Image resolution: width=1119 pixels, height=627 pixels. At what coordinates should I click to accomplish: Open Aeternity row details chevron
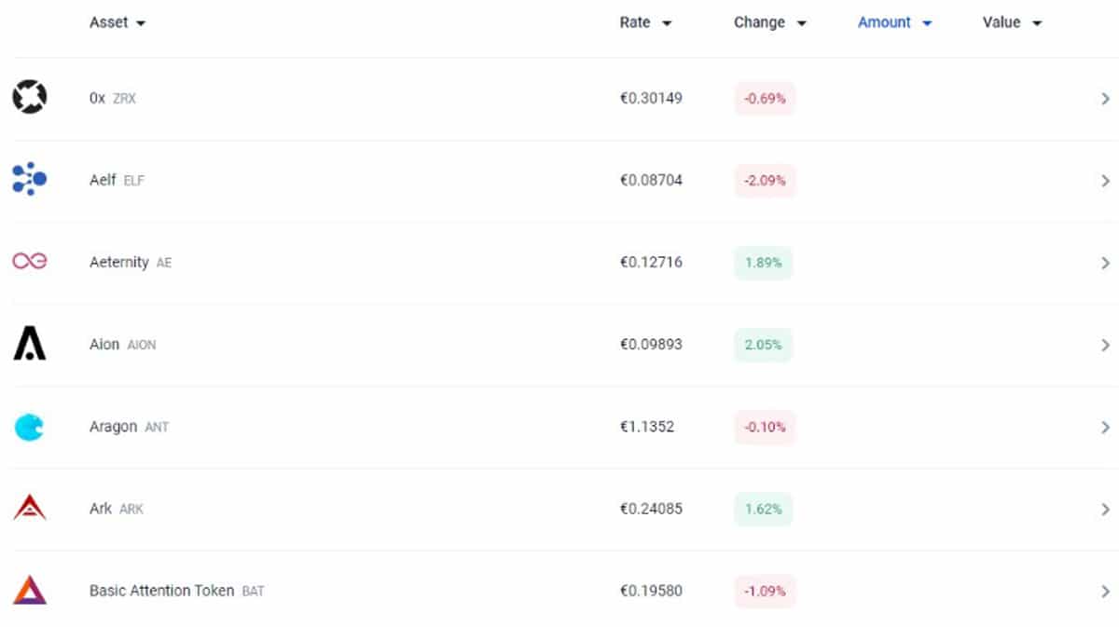(x=1105, y=263)
